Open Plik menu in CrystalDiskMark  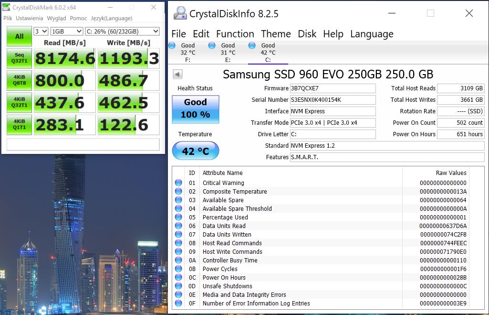pyautogui.click(x=8, y=18)
